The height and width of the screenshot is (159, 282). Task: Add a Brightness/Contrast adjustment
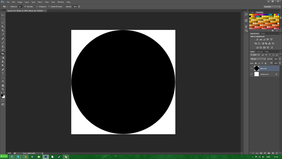click(257, 40)
